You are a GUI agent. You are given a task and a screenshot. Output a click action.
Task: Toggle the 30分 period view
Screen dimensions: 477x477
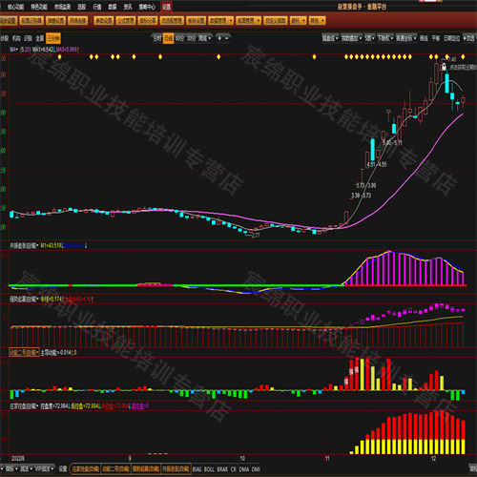coord(191,38)
